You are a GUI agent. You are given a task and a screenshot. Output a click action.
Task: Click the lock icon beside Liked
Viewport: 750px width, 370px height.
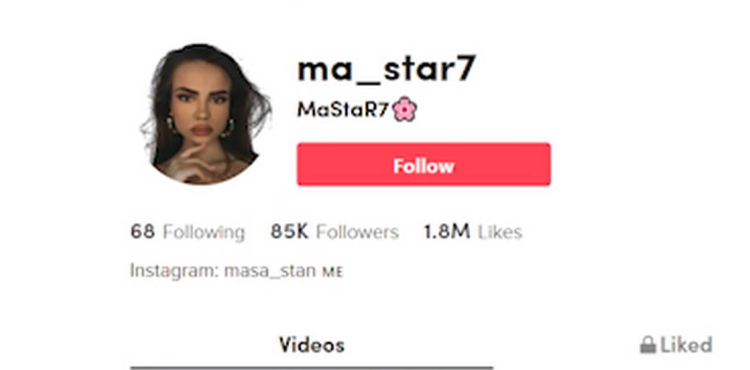[648, 345]
